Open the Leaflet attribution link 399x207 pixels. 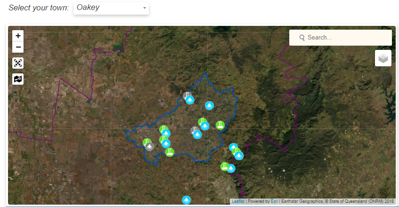click(x=238, y=201)
